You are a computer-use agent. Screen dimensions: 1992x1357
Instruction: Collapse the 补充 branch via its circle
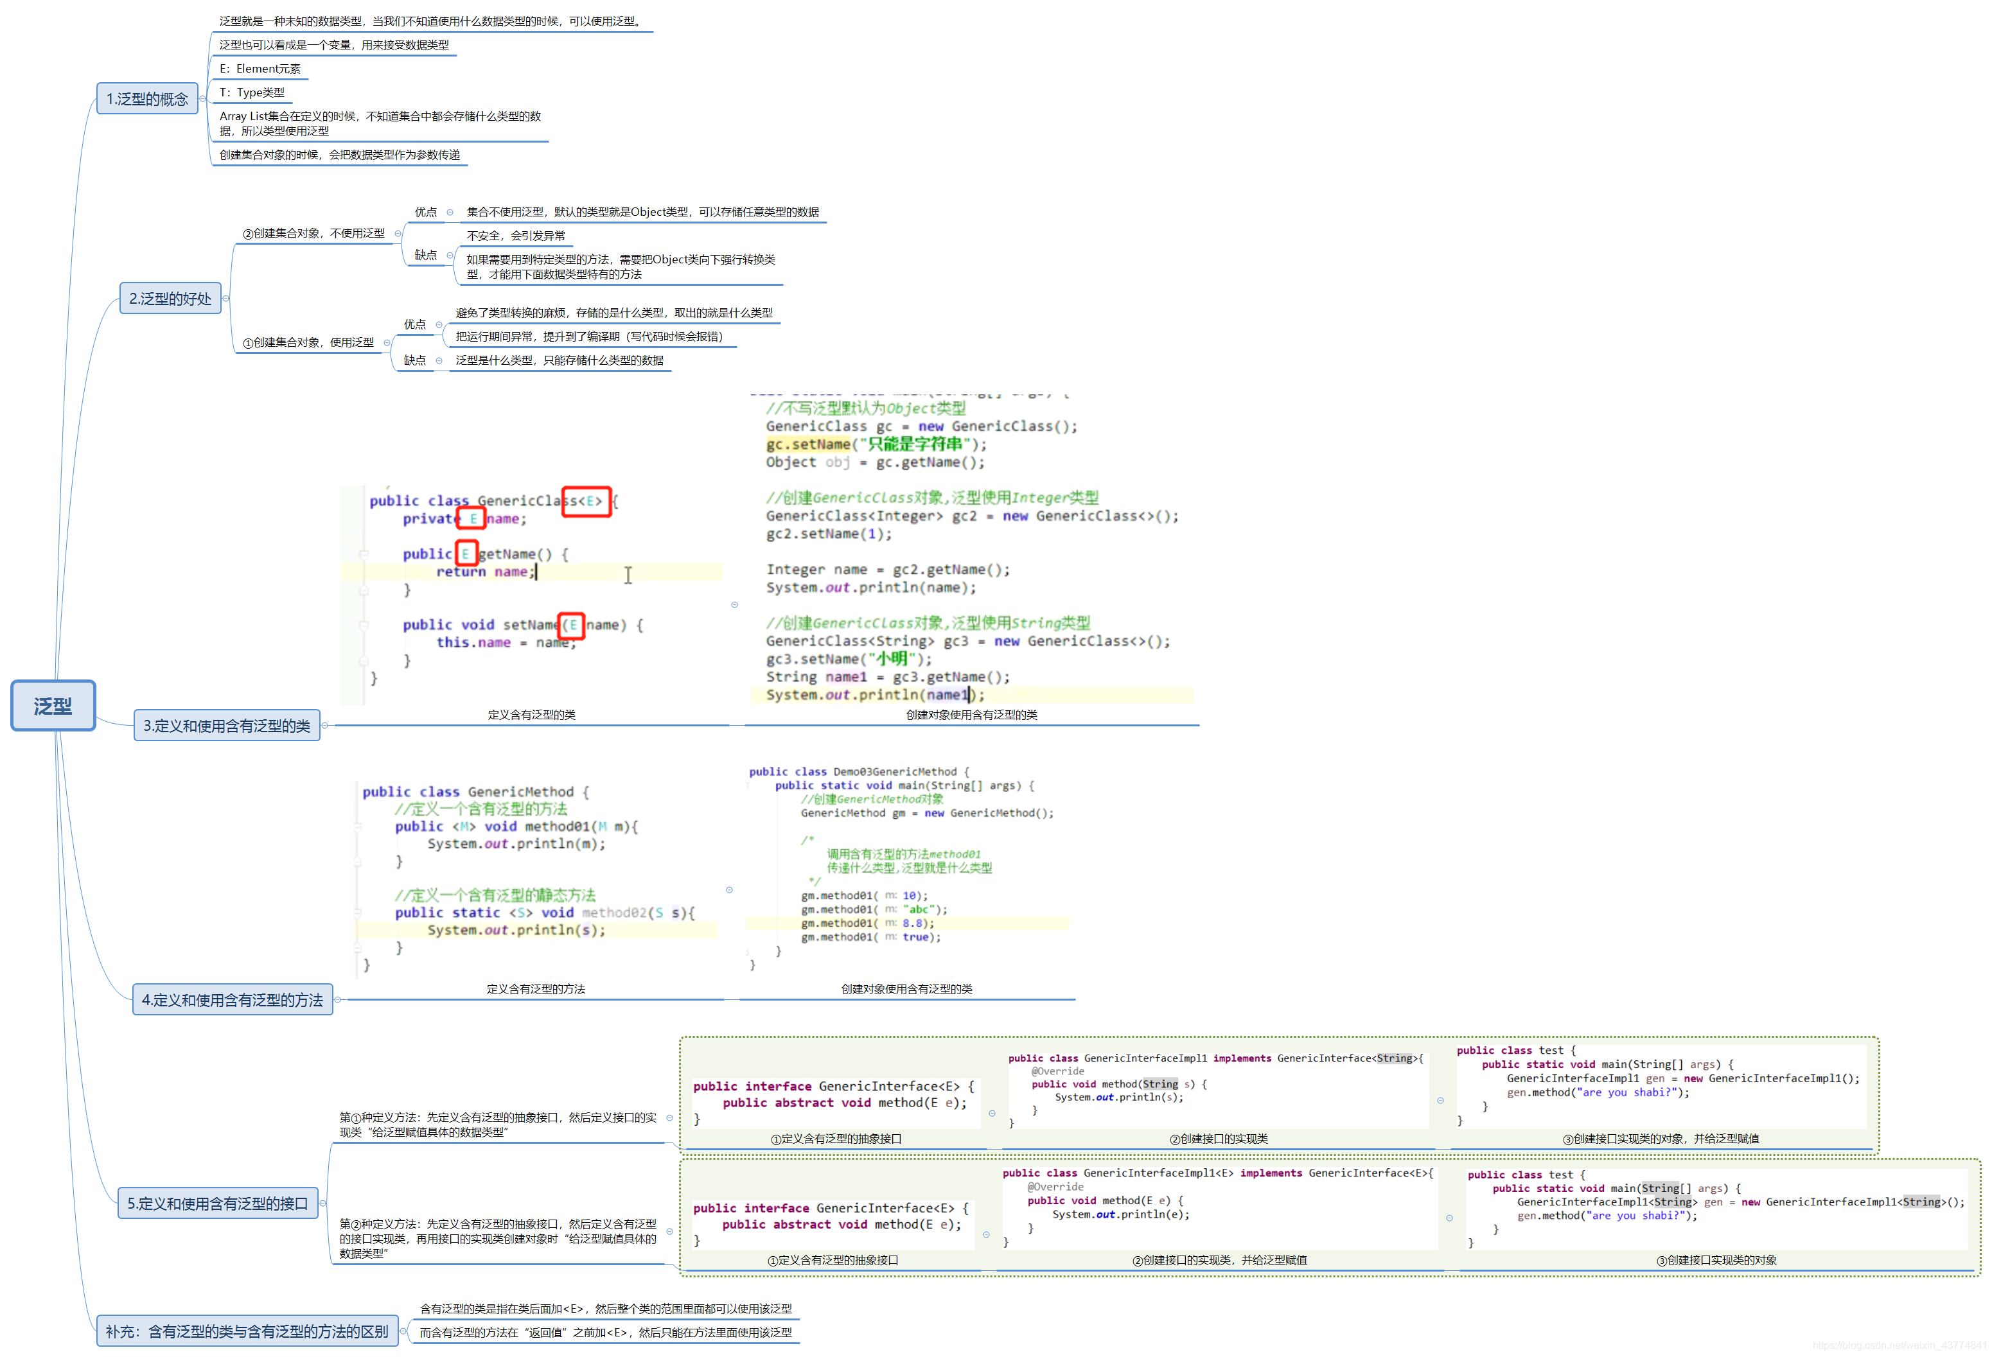click(x=403, y=1331)
